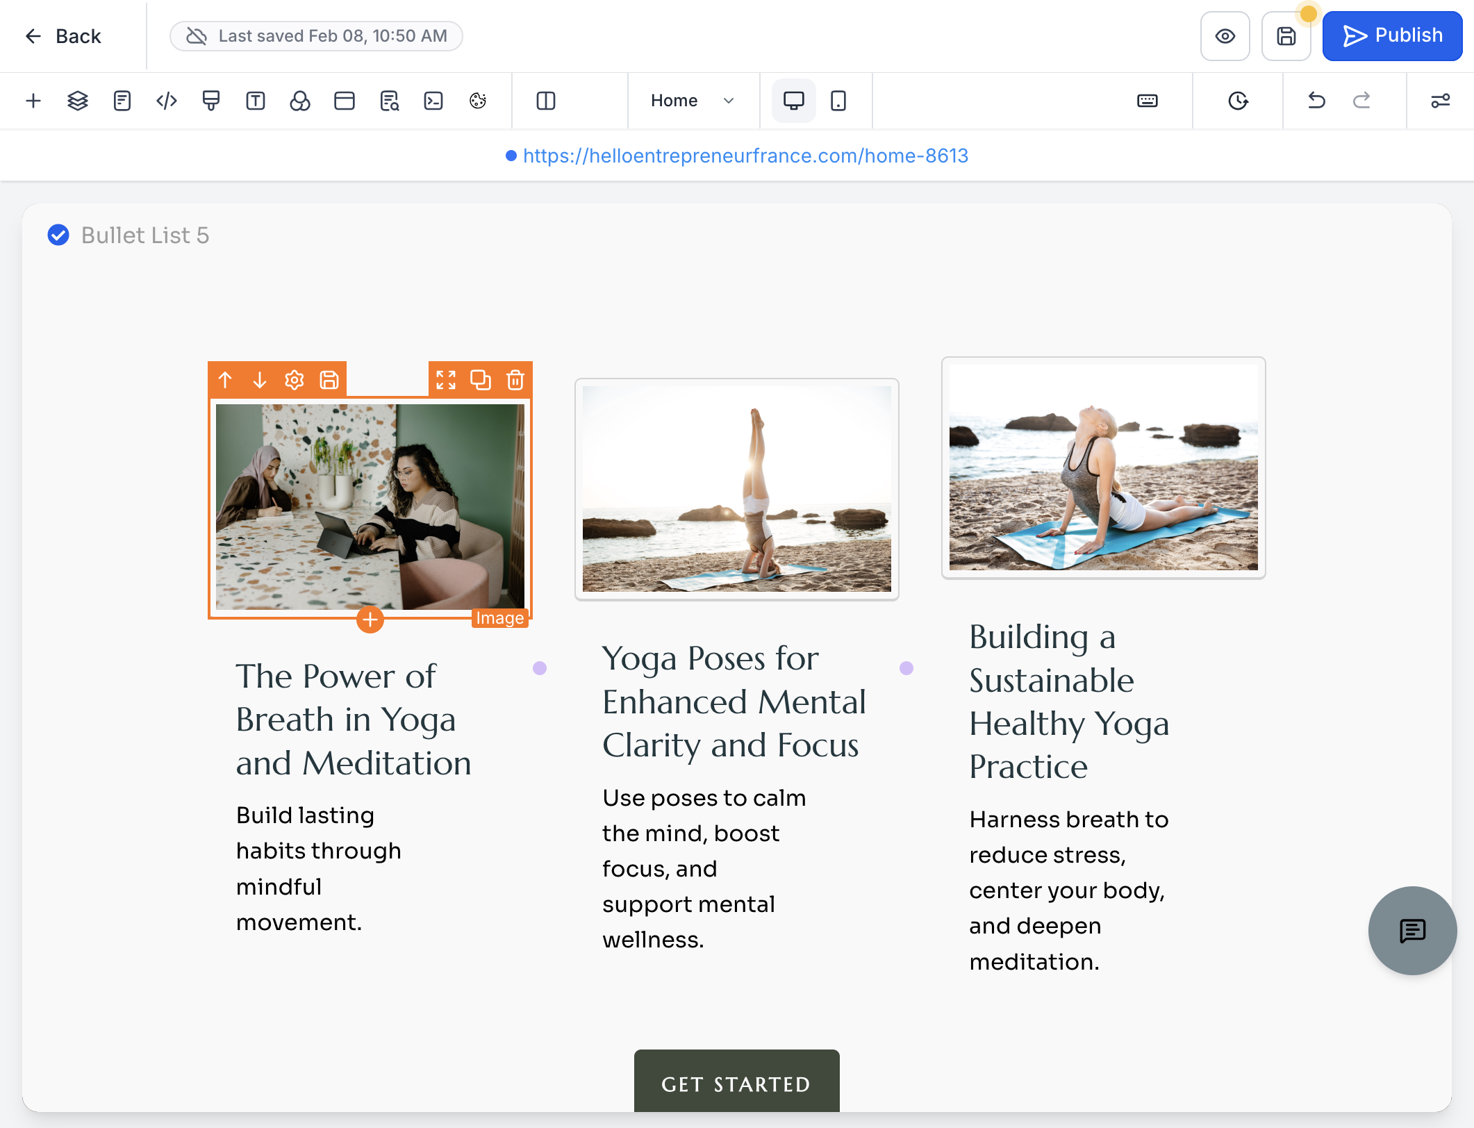Click paragraph 'Build lasting habits through mindful movement'
This screenshot has height=1128, width=1474.
(x=319, y=868)
